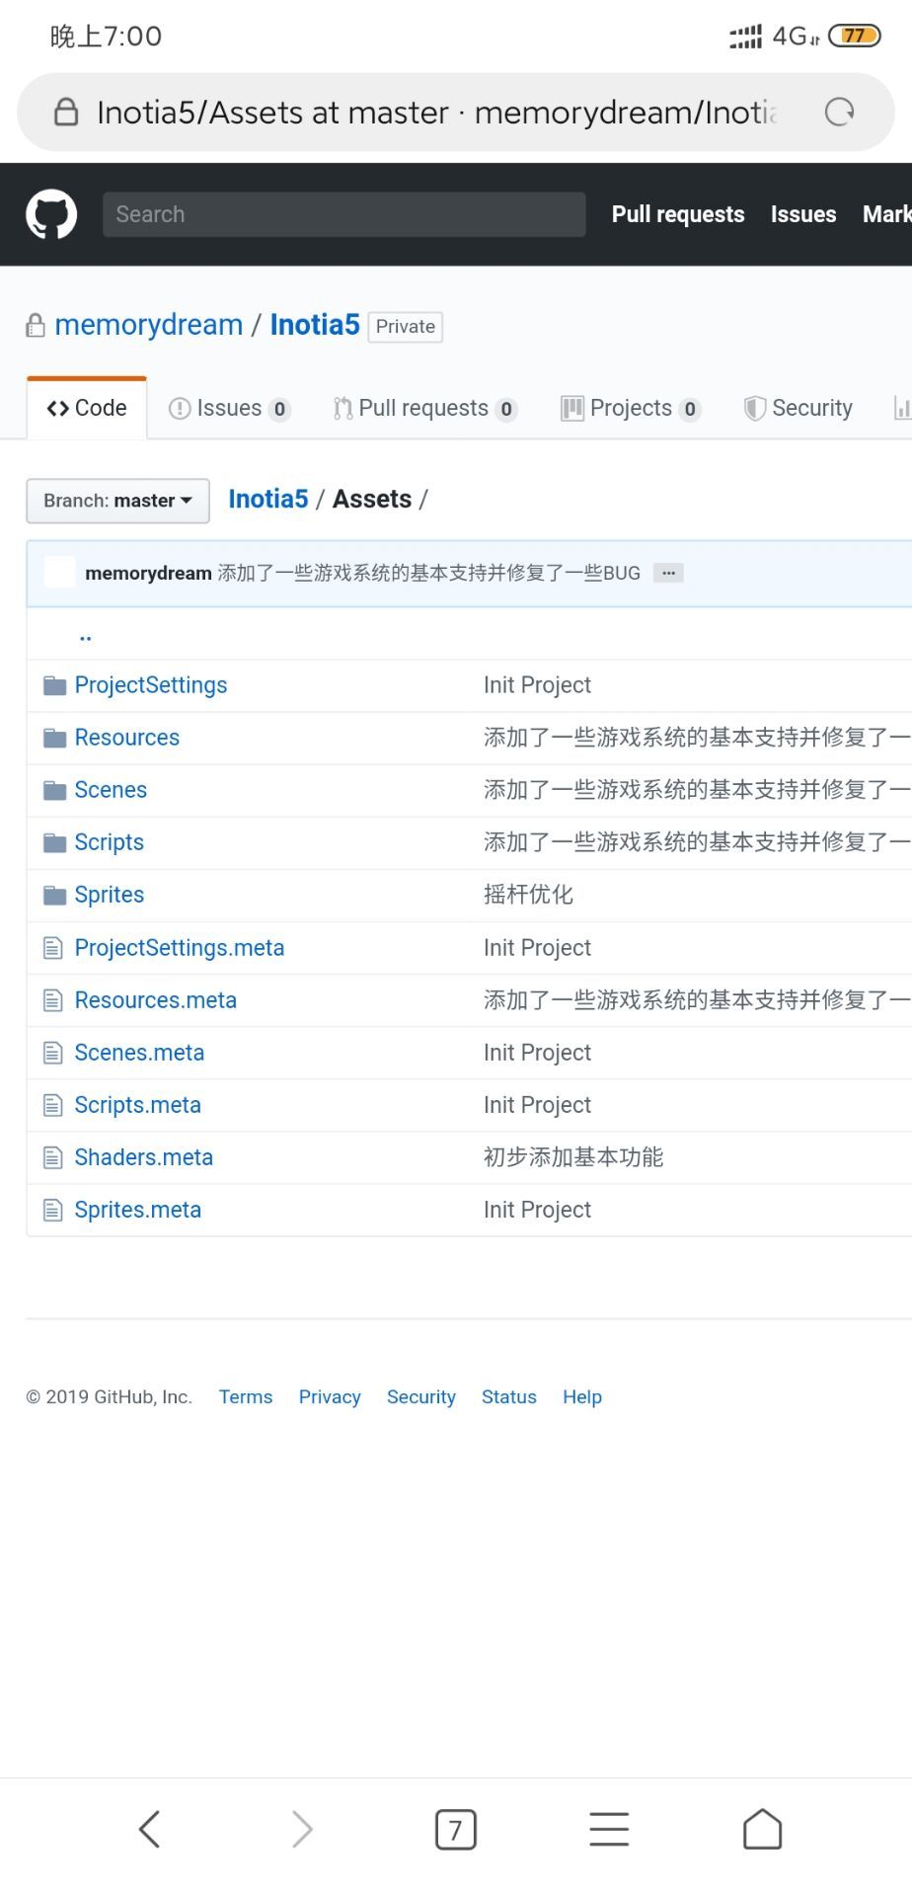
Task: Click the Sprites folder icon
Action: (x=55, y=895)
